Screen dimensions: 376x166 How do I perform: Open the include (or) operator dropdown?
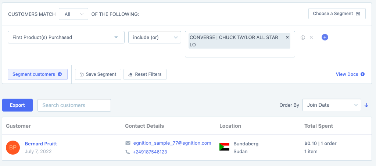coord(154,37)
